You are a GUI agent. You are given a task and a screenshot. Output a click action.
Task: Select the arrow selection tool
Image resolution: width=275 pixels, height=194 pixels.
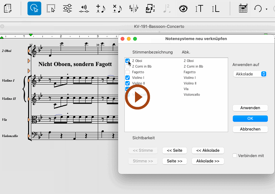(x=34, y=8)
